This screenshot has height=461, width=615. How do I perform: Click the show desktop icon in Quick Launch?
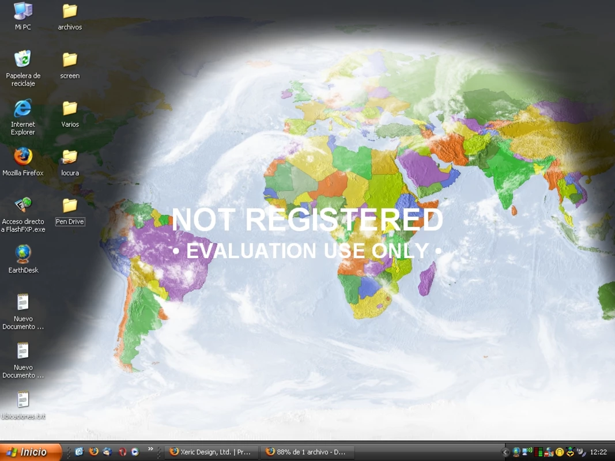tap(80, 452)
